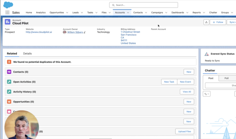Click the pink related list icon below Opportunities
Image resolution: width=236 pixels, height=139 pixels.
9,112
